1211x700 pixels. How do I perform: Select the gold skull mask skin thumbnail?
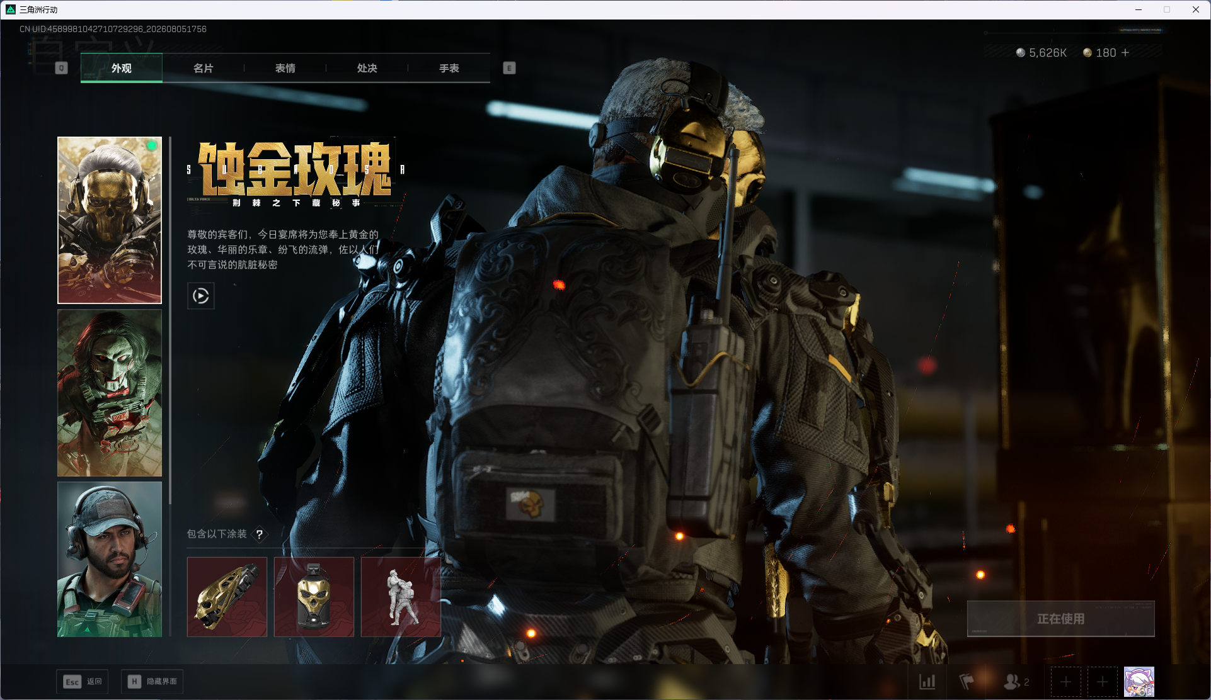(110, 220)
